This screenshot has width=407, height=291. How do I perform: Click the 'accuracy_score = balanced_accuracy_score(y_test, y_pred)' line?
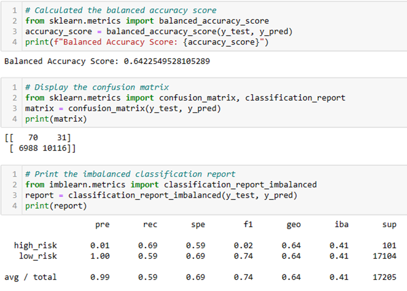(x=159, y=32)
